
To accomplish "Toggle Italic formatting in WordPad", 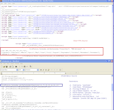I will [43, 70].
